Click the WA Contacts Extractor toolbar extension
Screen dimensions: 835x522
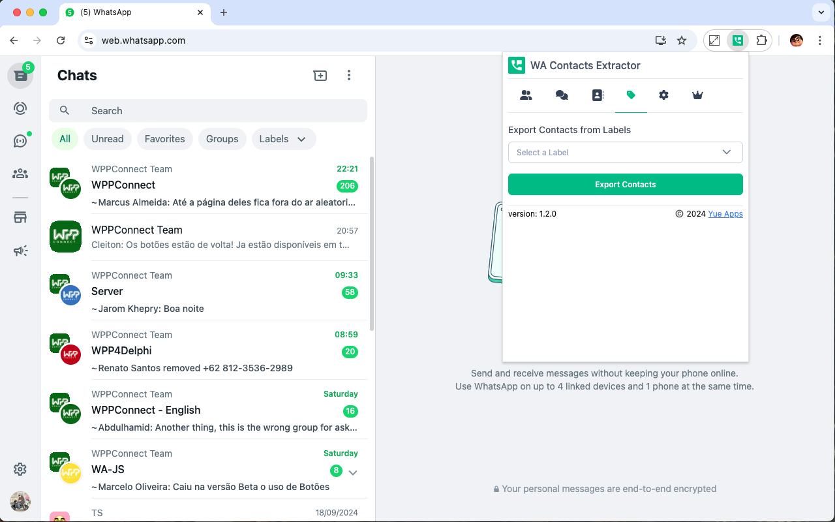pyautogui.click(x=738, y=40)
